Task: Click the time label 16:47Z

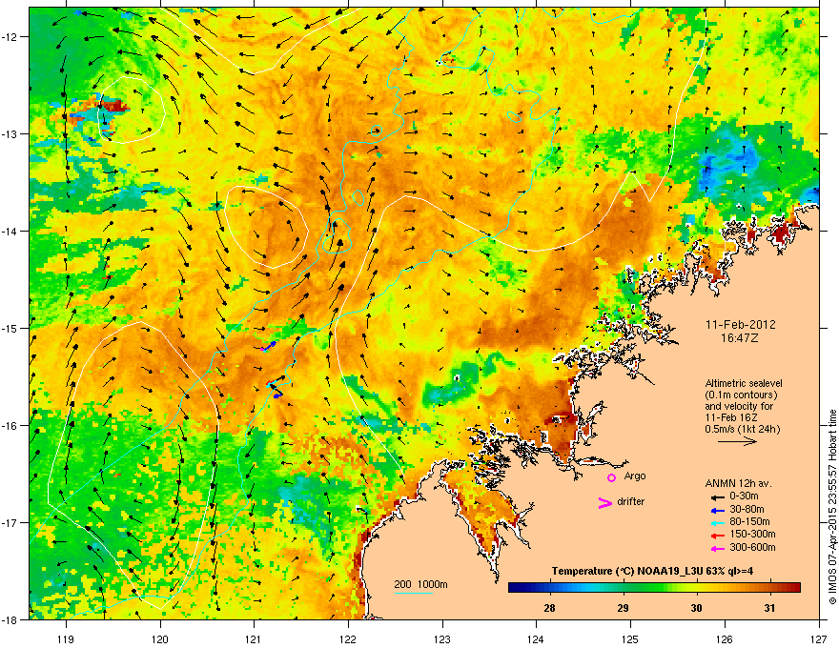Action: point(740,338)
